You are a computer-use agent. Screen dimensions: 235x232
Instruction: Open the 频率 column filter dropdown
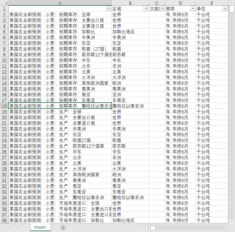(x=193, y=8)
